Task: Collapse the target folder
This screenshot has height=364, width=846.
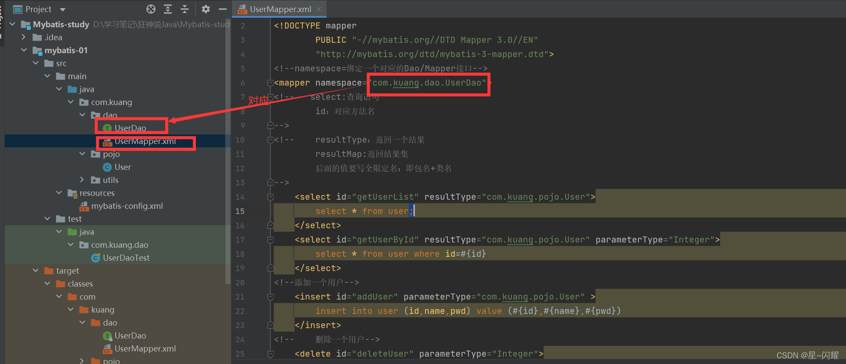Action: [36, 271]
